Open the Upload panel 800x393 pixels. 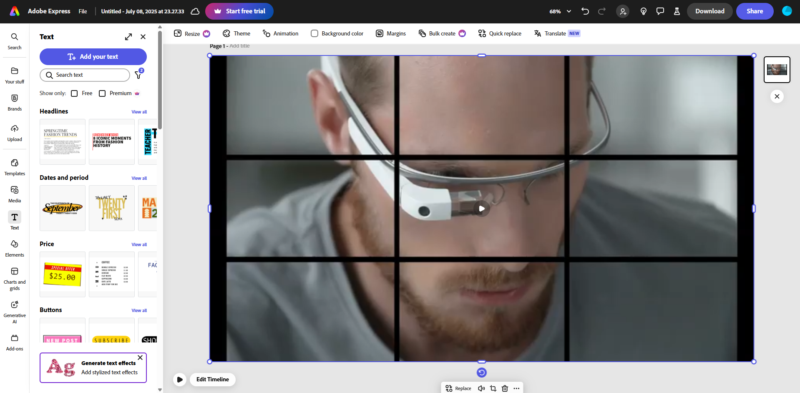click(14, 132)
